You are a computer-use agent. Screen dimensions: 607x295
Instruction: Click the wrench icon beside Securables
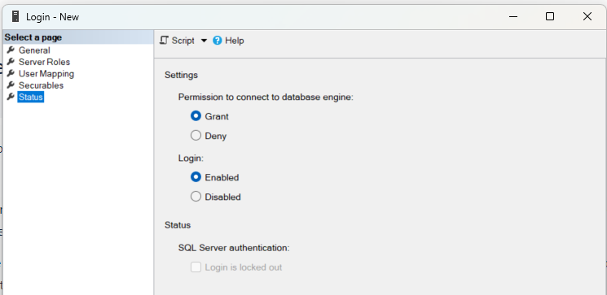[11, 85]
